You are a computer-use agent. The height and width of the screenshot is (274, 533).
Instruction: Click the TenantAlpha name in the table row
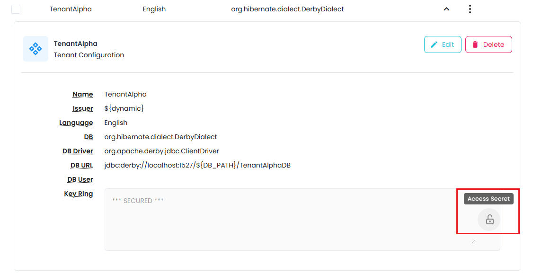(x=71, y=9)
